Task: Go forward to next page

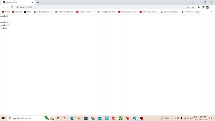Action: pos(7,7)
